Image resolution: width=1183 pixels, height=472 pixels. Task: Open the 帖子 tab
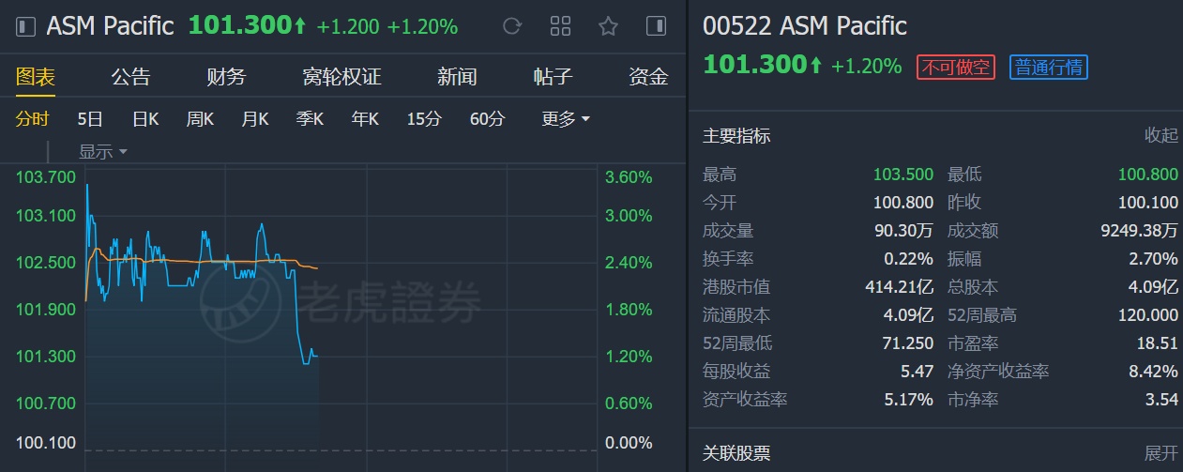[553, 77]
